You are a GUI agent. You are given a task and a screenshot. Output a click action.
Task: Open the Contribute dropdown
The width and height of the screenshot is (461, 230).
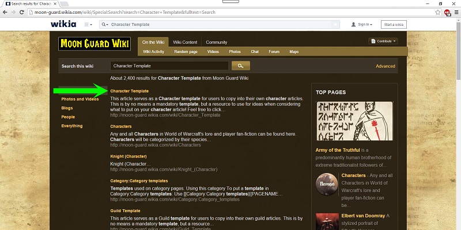[x=383, y=41]
